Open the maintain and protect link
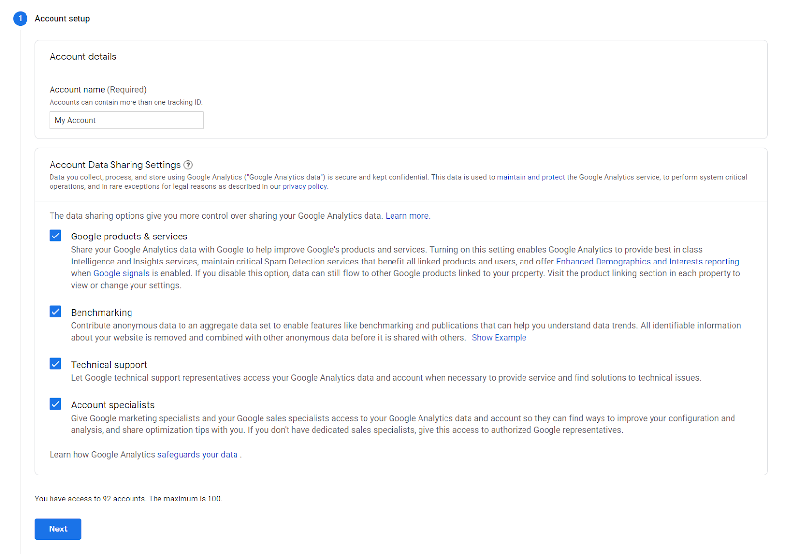Image resolution: width=785 pixels, height=554 pixels. pyautogui.click(x=531, y=177)
